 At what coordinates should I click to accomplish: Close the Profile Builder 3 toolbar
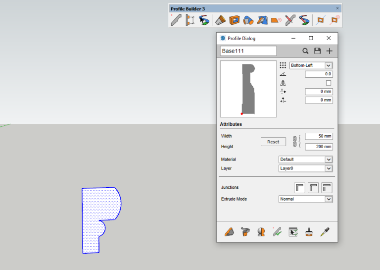pyautogui.click(x=337, y=8)
